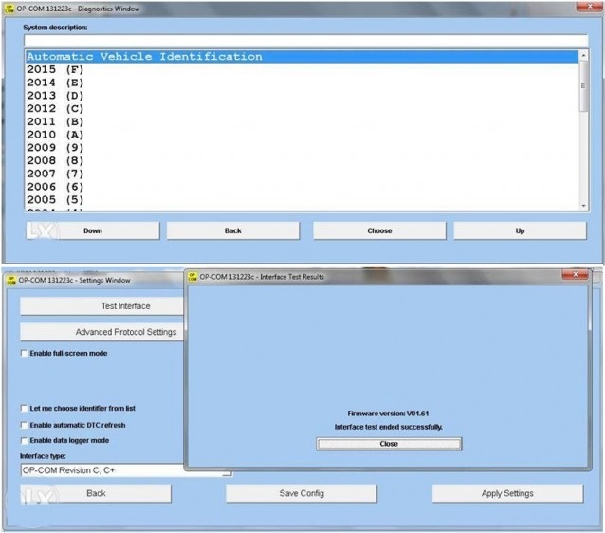Click OP-COM icon in Diagnostics Window title bar

[9, 9]
